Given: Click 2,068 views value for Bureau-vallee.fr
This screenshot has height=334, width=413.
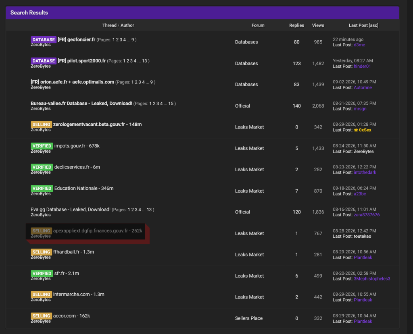Looking at the screenshot, I should point(318,106).
